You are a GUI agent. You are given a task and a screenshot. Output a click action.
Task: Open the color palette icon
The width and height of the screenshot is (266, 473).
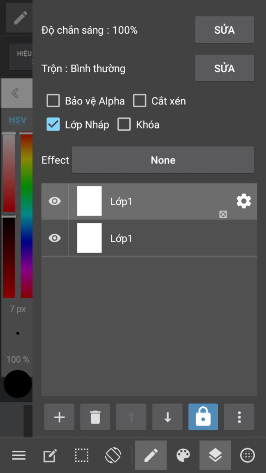[x=183, y=455]
